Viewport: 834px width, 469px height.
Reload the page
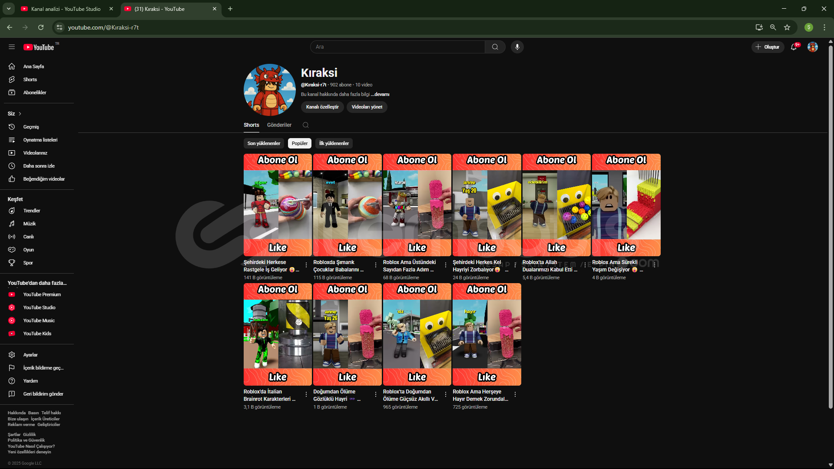click(41, 27)
